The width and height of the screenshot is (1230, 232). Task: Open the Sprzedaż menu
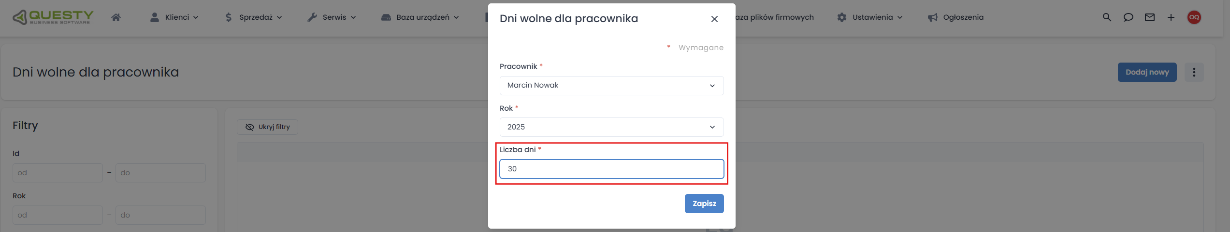tap(253, 17)
